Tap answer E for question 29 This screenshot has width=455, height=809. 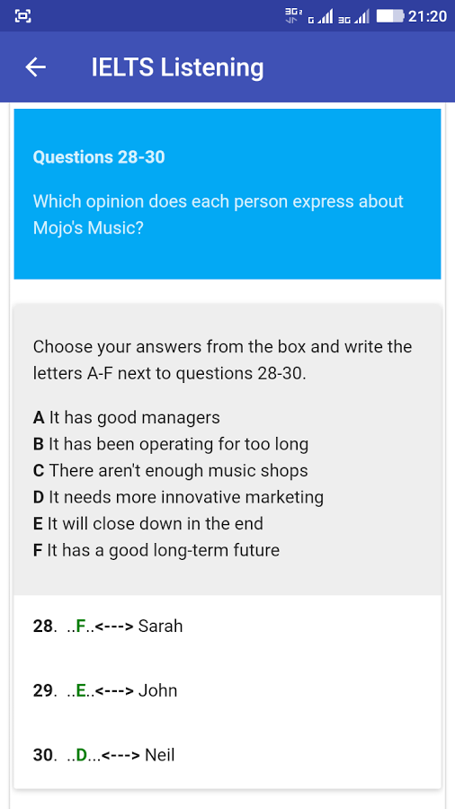(80, 691)
